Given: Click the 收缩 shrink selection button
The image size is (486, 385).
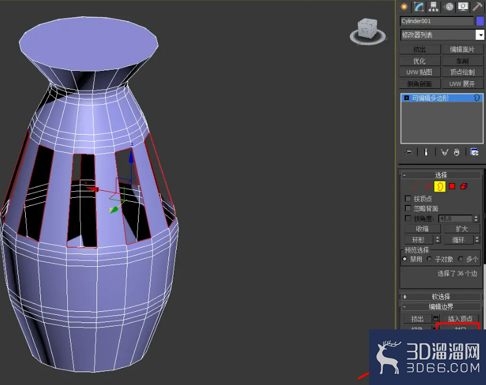Looking at the screenshot, I should coord(422,229).
